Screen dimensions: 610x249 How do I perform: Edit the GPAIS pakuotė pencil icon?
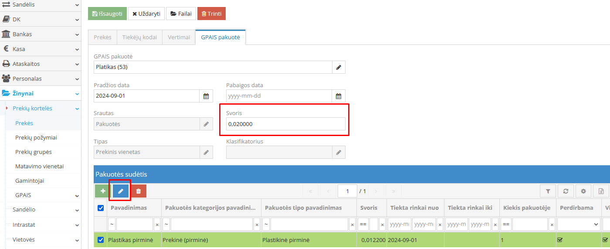(x=339, y=67)
